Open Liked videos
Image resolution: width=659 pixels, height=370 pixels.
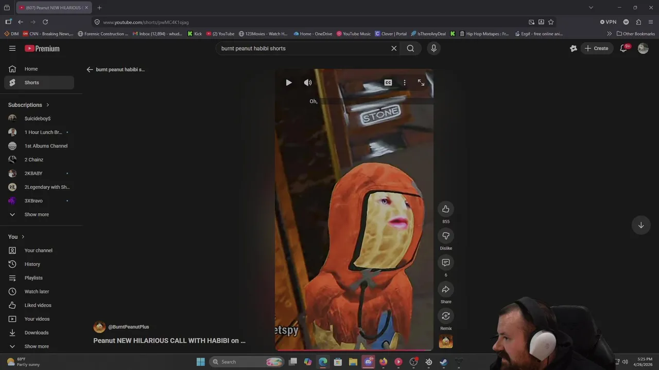click(x=39, y=305)
